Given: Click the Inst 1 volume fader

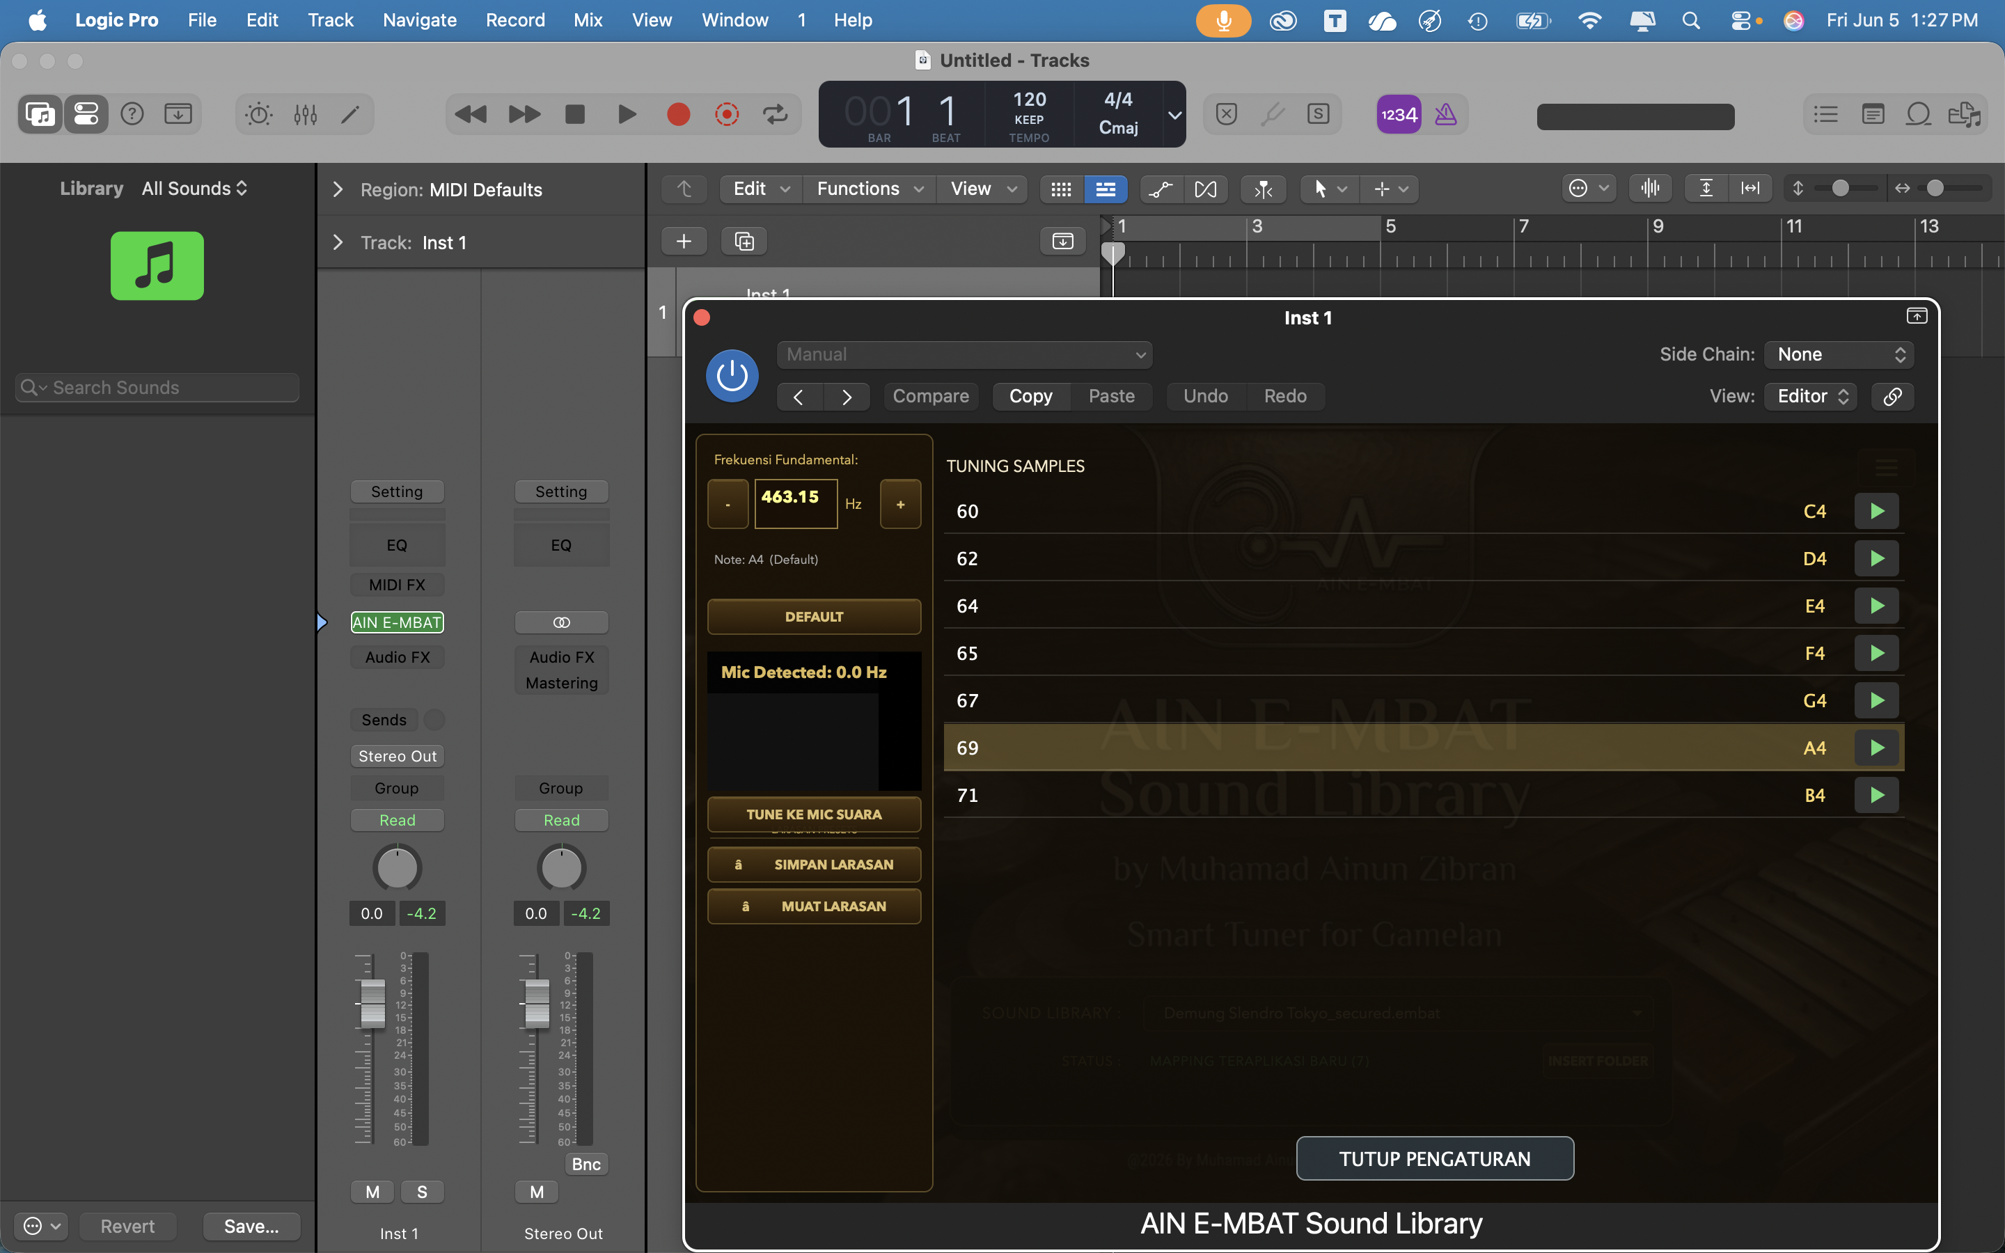Looking at the screenshot, I should click(x=373, y=1002).
